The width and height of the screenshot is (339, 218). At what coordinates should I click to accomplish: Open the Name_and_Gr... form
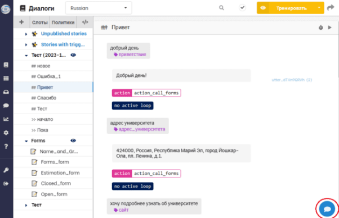coord(53,151)
